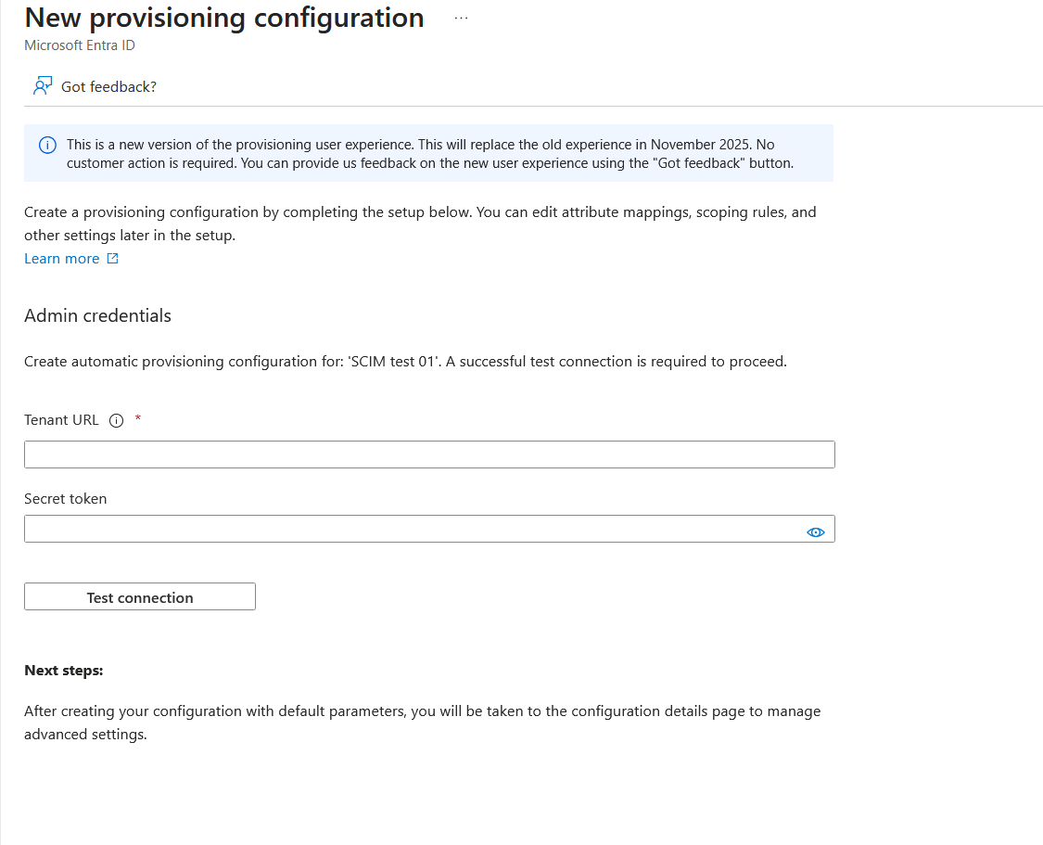Click the 'Create a provisioning configuration by completing' paragraph
Viewport: 1043px width, 845px height.
coord(420,224)
